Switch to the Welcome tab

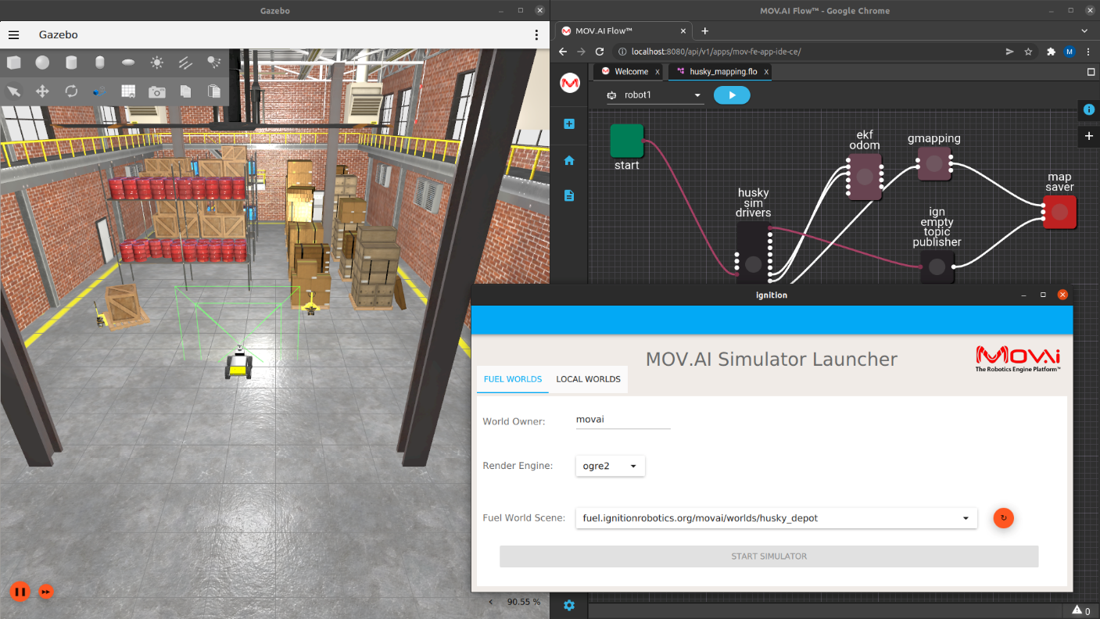(630, 72)
